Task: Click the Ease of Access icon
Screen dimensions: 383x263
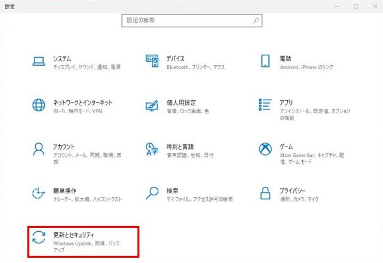Action: pos(38,193)
